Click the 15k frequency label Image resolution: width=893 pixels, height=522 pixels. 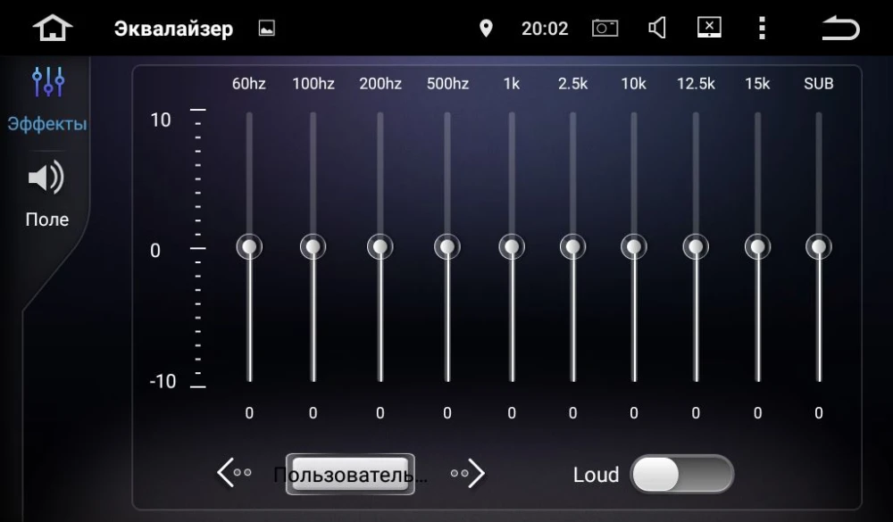[x=757, y=84]
